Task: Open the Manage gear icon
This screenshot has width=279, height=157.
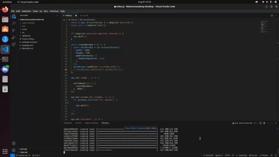Action: [14, 150]
